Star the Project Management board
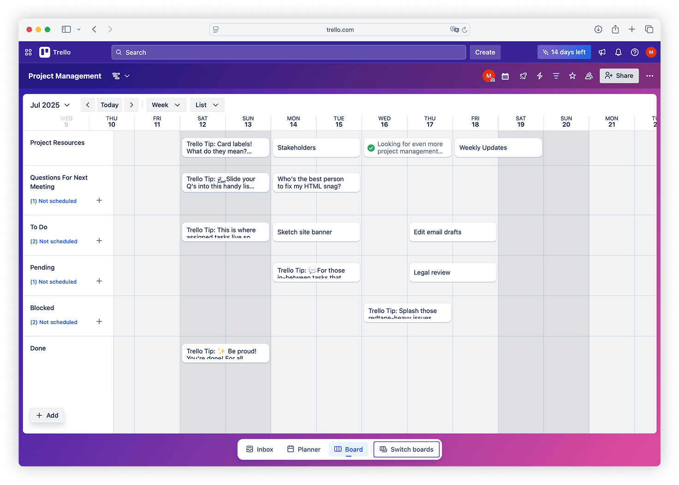The image size is (679, 485). (x=572, y=76)
